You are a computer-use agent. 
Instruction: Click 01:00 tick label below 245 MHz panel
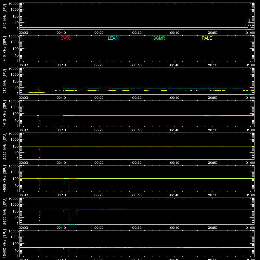click(x=250, y=33)
